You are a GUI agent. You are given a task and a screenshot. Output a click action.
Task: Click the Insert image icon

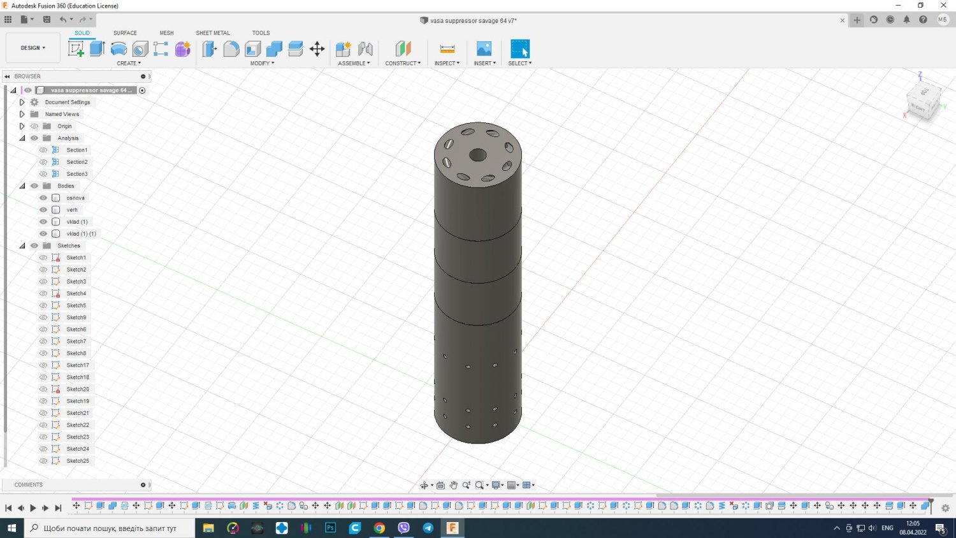click(484, 48)
